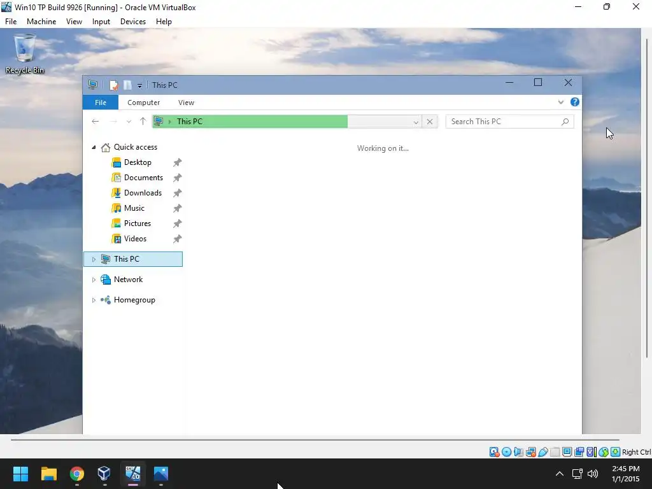Open Explorer help with the question mark icon

tap(575, 102)
